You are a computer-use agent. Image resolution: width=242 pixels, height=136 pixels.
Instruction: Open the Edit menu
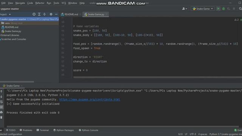click(3, 3)
